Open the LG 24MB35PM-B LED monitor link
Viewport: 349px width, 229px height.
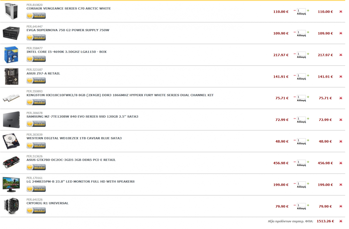point(81,181)
